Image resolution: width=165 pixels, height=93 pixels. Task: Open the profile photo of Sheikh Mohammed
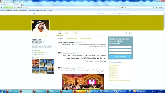click(40, 29)
